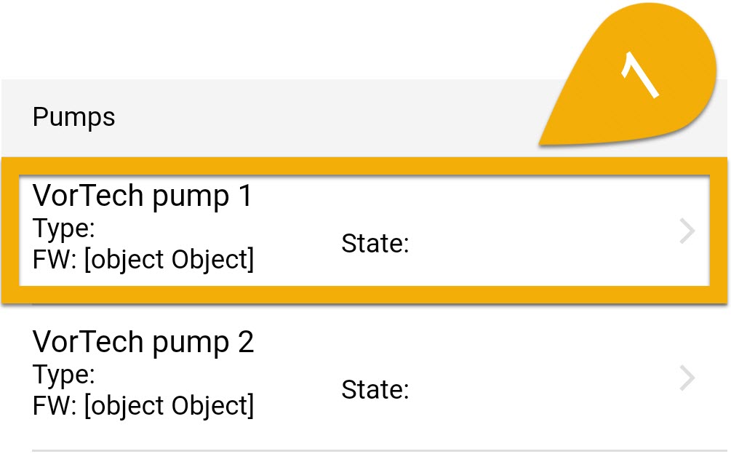
Task: Click the Type label under VorTech pump 2
Action: point(63,375)
